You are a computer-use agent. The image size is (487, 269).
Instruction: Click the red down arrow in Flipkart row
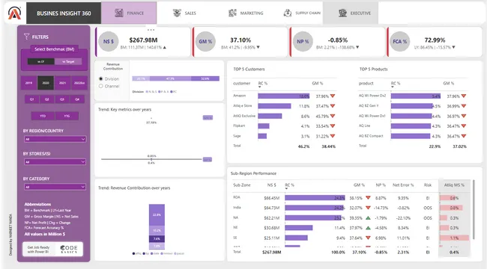[x=333, y=126]
